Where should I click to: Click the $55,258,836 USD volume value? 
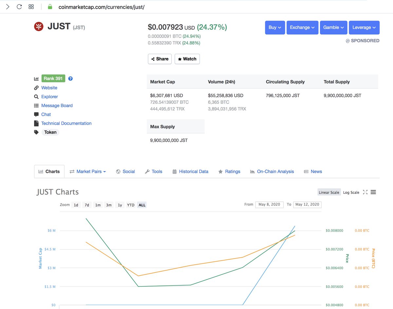coord(226,96)
